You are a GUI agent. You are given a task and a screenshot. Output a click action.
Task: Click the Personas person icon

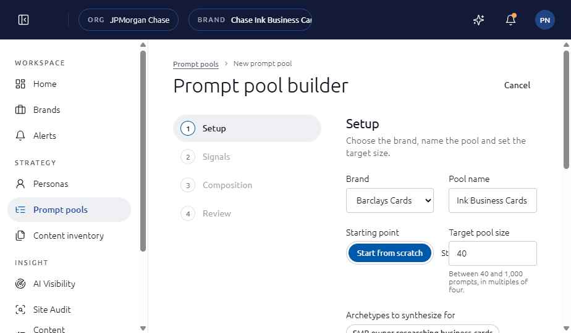(x=20, y=184)
